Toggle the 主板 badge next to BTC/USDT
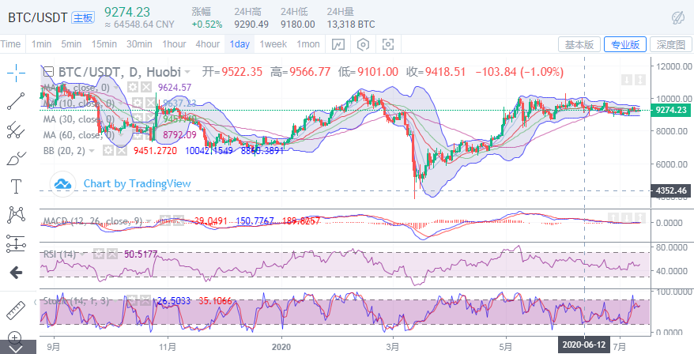Viewport: 694px width, 354px height. 83,17
